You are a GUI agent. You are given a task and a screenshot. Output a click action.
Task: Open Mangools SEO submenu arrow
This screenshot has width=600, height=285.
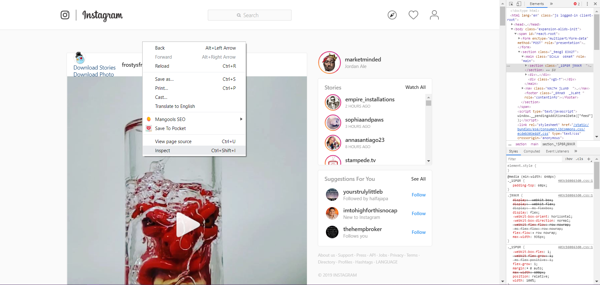pyautogui.click(x=241, y=119)
